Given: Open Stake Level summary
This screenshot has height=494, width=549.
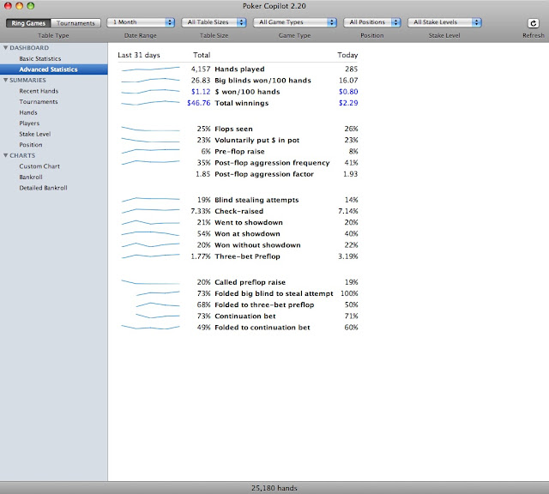Looking at the screenshot, I should pos(35,134).
